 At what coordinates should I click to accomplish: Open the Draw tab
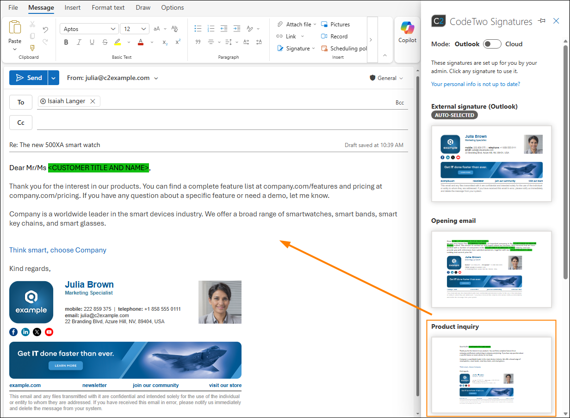[x=143, y=7]
